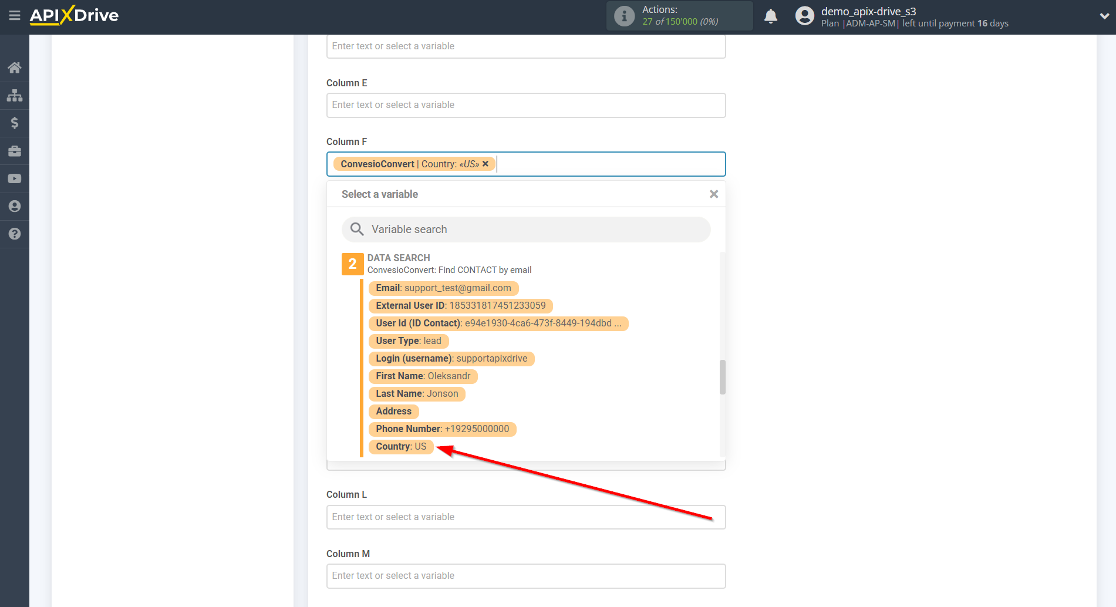Click the briefcase icon in sidebar

click(x=15, y=151)
